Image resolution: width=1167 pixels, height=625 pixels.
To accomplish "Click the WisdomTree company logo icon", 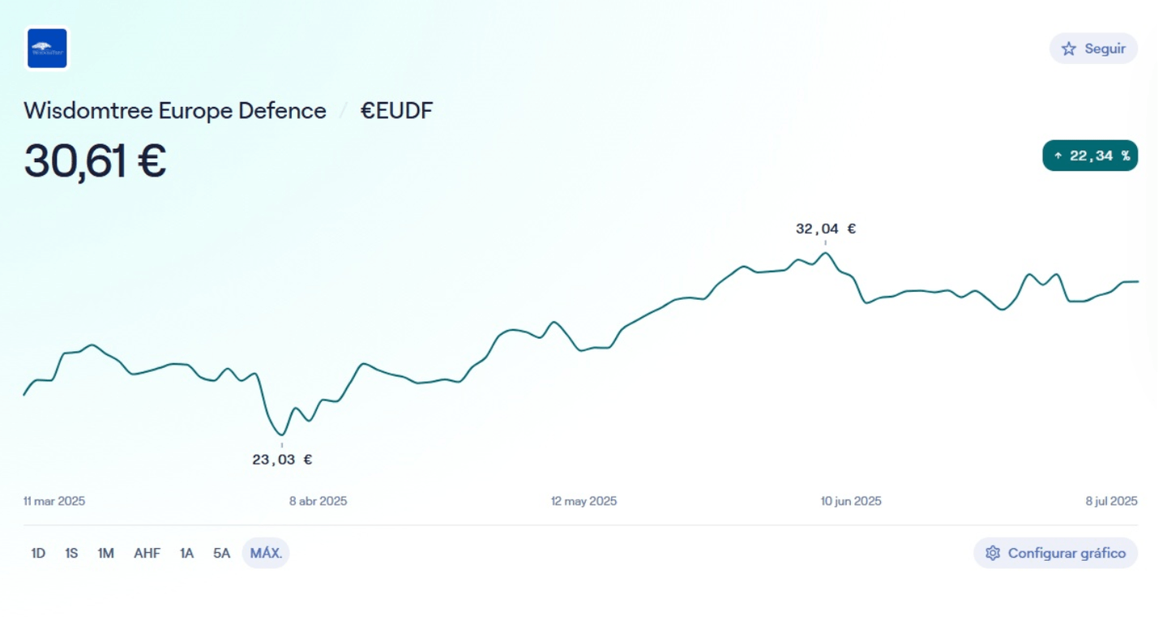I will coord(47,48).
